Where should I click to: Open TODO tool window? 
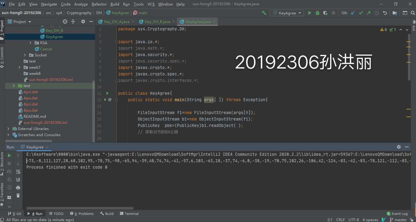(x=56, y=214)
